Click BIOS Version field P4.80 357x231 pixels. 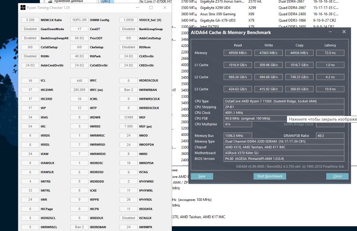click(x=284, y=158)
